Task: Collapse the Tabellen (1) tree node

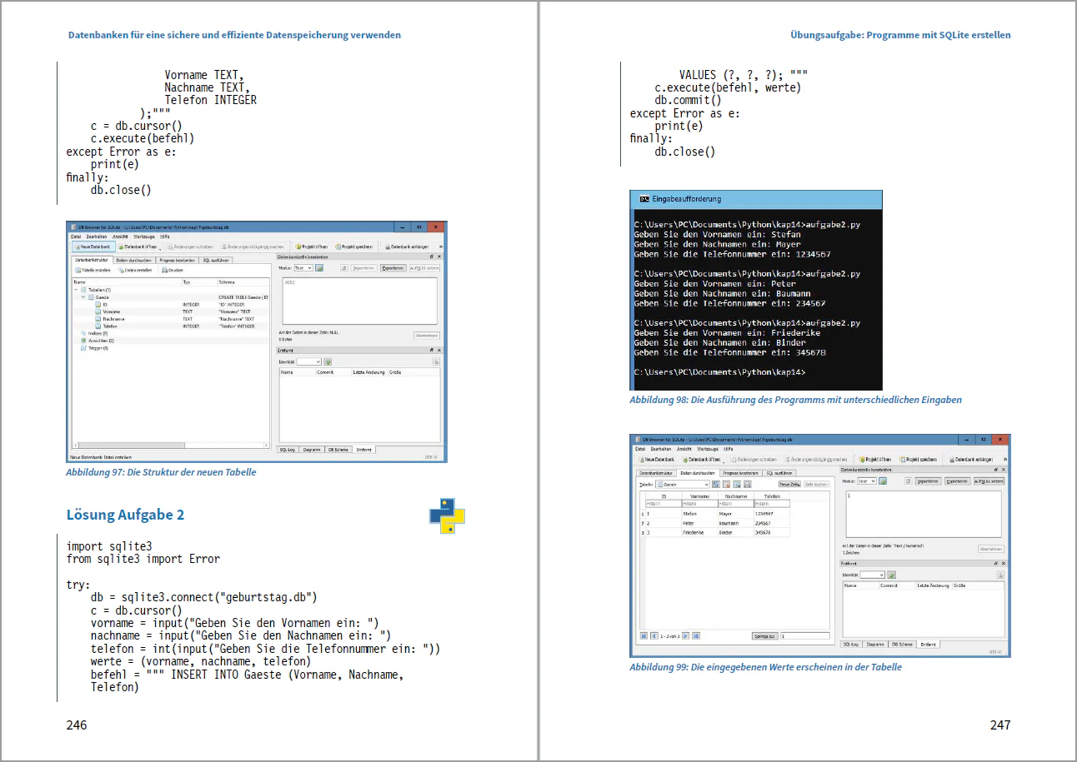Action: (x=77, y=289)
